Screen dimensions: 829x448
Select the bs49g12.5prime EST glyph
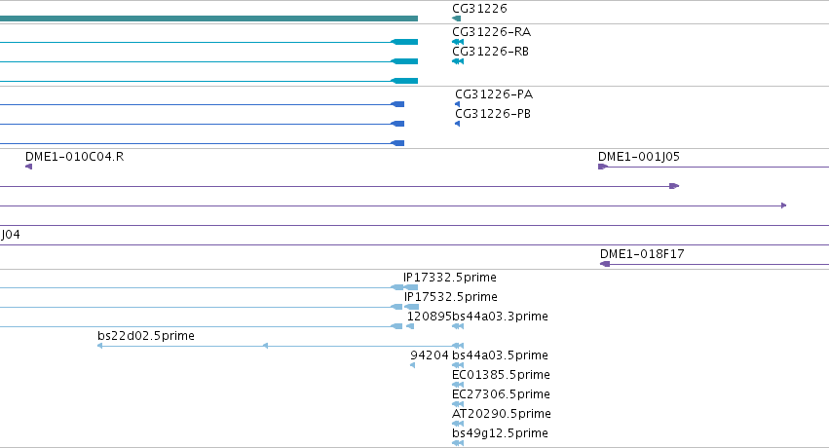point(458,443)
